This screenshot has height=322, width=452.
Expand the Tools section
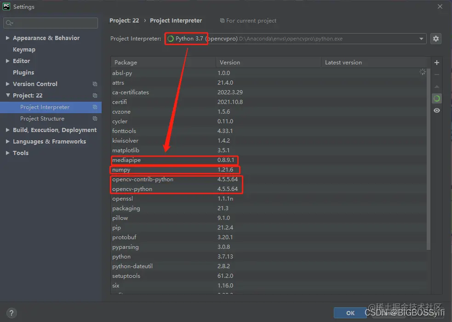[8, 153]
